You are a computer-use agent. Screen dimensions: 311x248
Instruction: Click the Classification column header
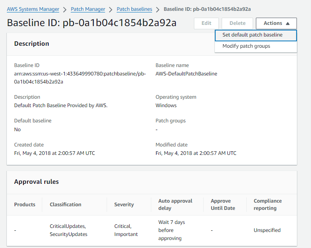66,205
